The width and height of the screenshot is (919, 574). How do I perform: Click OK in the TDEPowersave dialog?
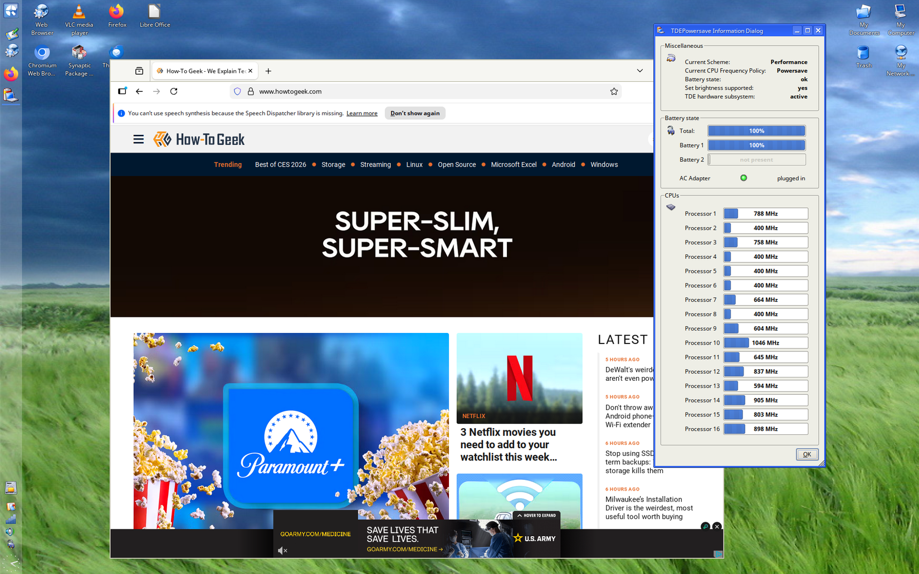click(806, 454)
